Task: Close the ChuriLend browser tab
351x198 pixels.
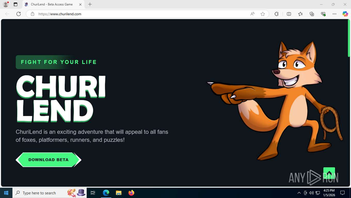Action: click(80, 4)
